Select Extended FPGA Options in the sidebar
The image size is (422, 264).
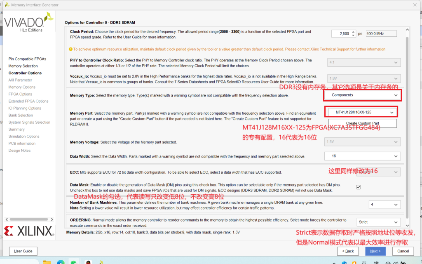coord(28,101)
